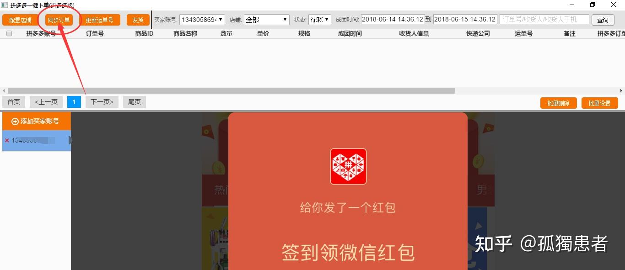Image resolution: width=625 pixels, height=270 pixels.
Task: Click the 订单号 column header
Action: [x=95, y=33]
